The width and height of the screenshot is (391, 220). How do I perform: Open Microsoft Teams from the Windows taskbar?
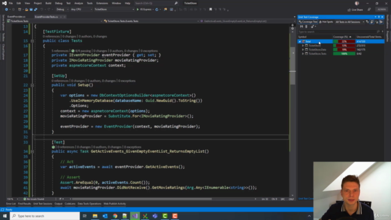[155, 216]
